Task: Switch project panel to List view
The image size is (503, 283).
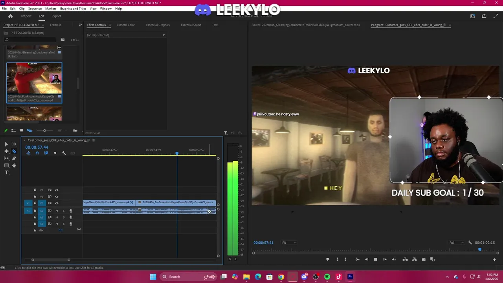Action: point(13,130)
